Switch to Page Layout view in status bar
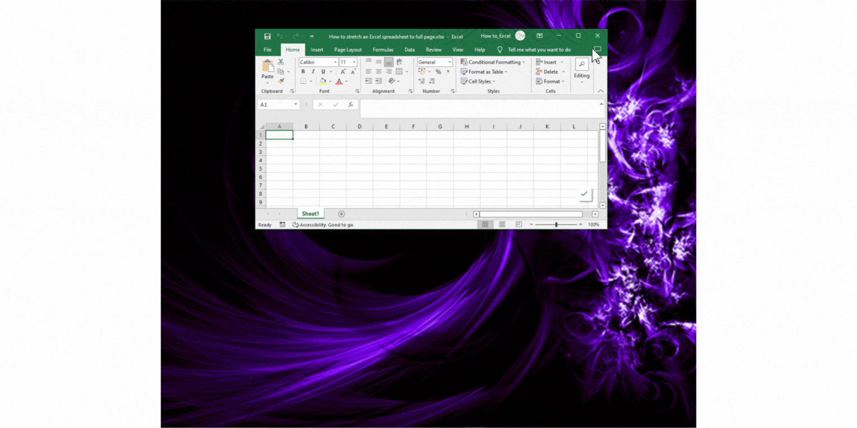This screenshot has height=428, width=857. pos(502,224)
